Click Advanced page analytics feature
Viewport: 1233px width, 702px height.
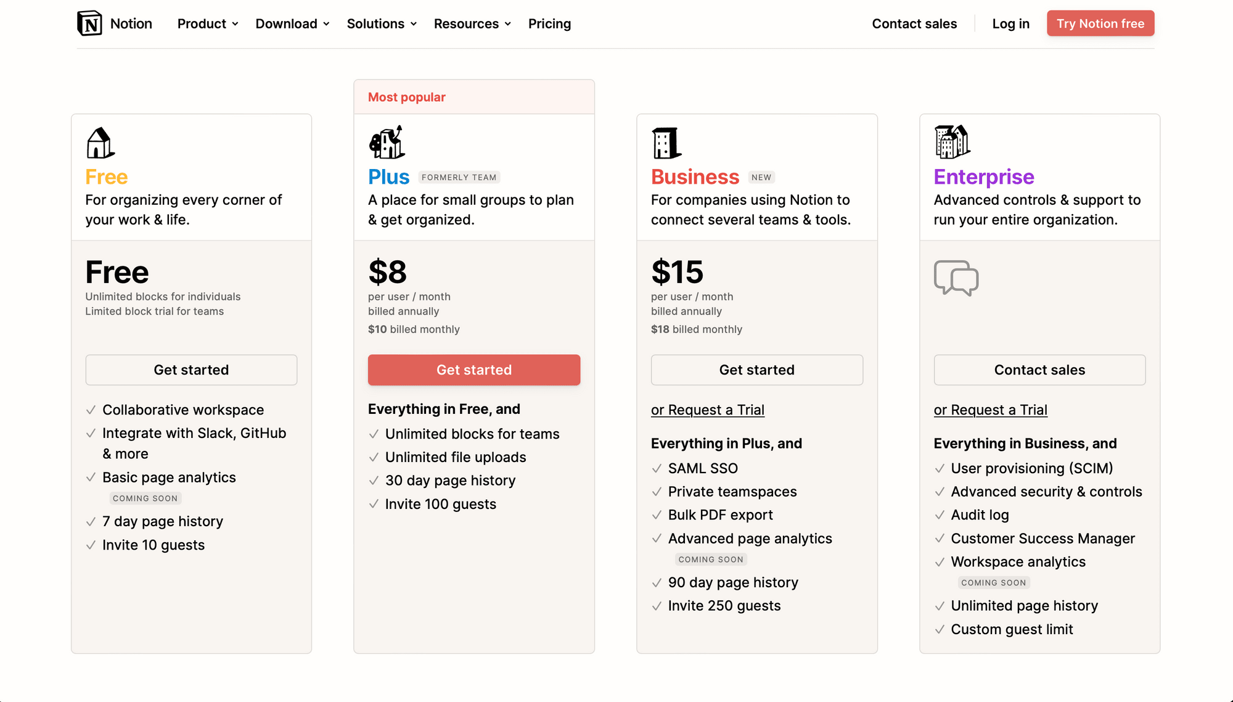[750, 539]
